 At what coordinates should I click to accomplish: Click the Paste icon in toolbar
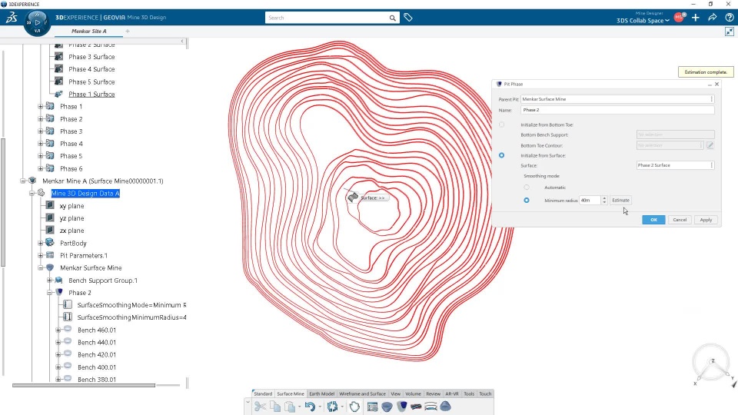290,407
